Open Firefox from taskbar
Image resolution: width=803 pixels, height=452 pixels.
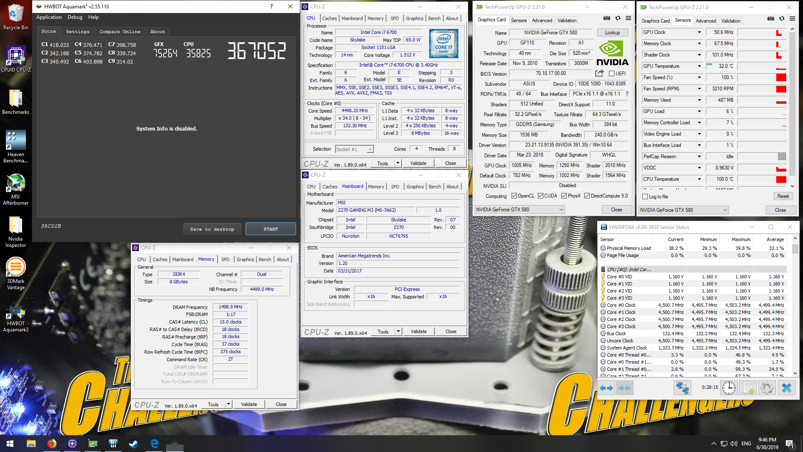pos(52,444)
